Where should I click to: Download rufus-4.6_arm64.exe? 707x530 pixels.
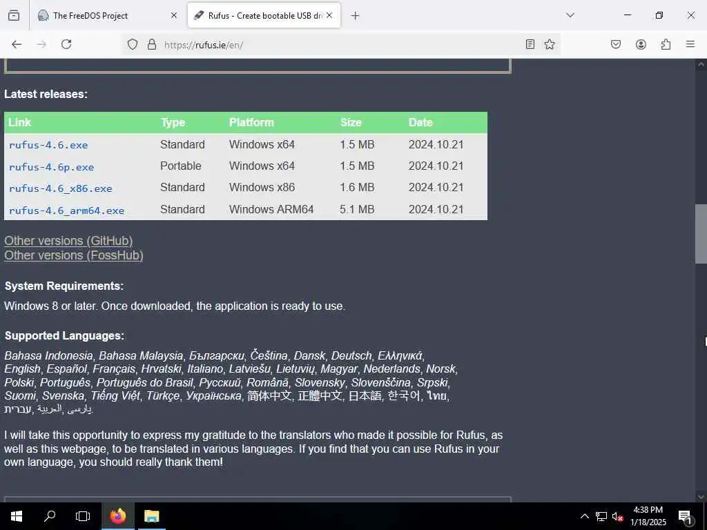coord(66,210)
